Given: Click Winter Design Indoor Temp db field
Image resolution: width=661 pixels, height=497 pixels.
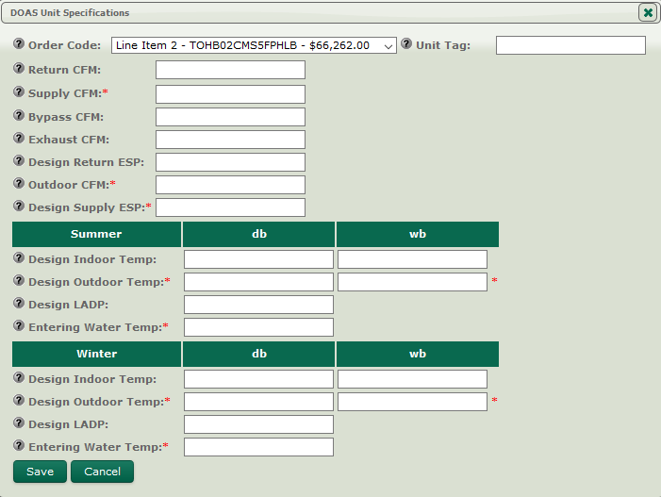Looking at the screenshot, I should coord(258,379).
